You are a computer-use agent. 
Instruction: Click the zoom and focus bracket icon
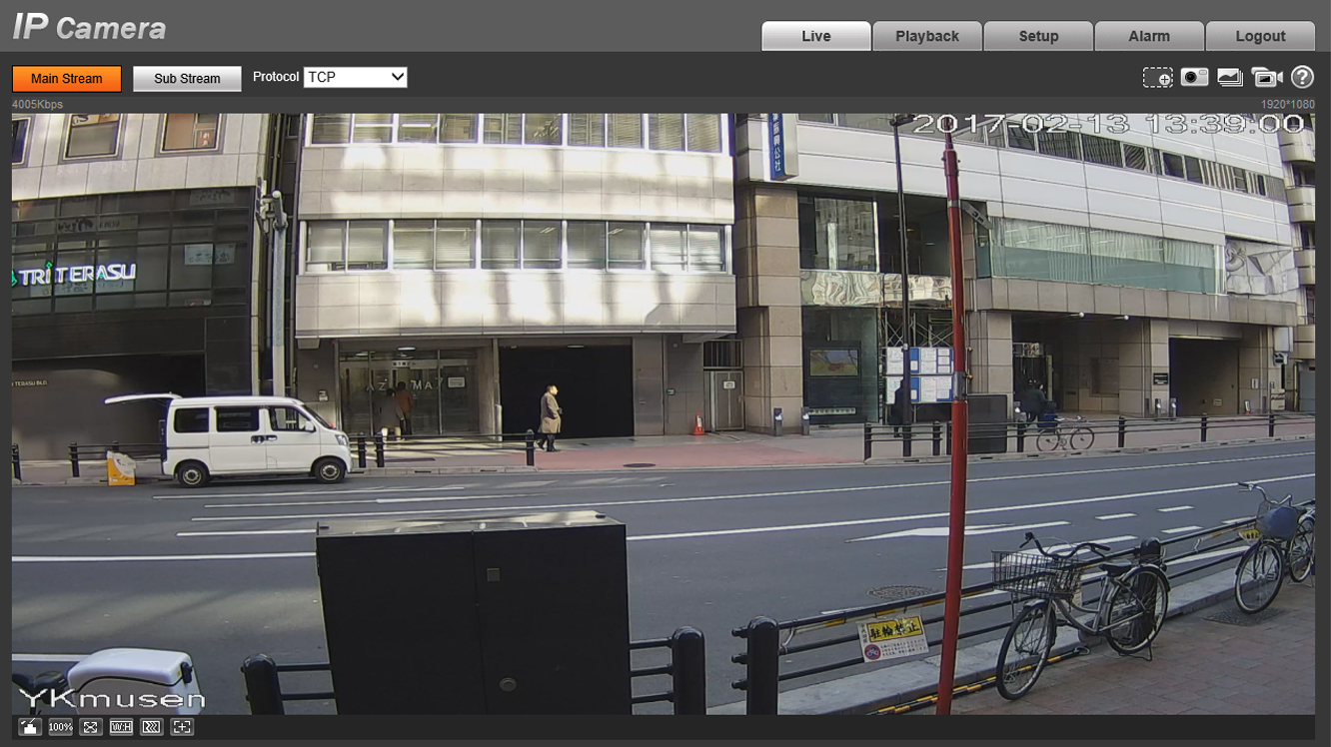click(182, 727)
